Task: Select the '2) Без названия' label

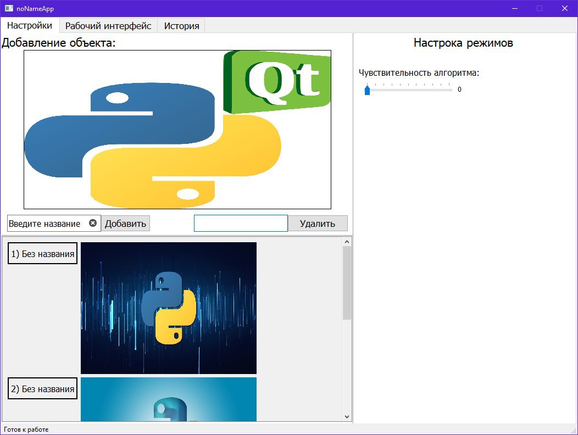Action: (42, 388)
